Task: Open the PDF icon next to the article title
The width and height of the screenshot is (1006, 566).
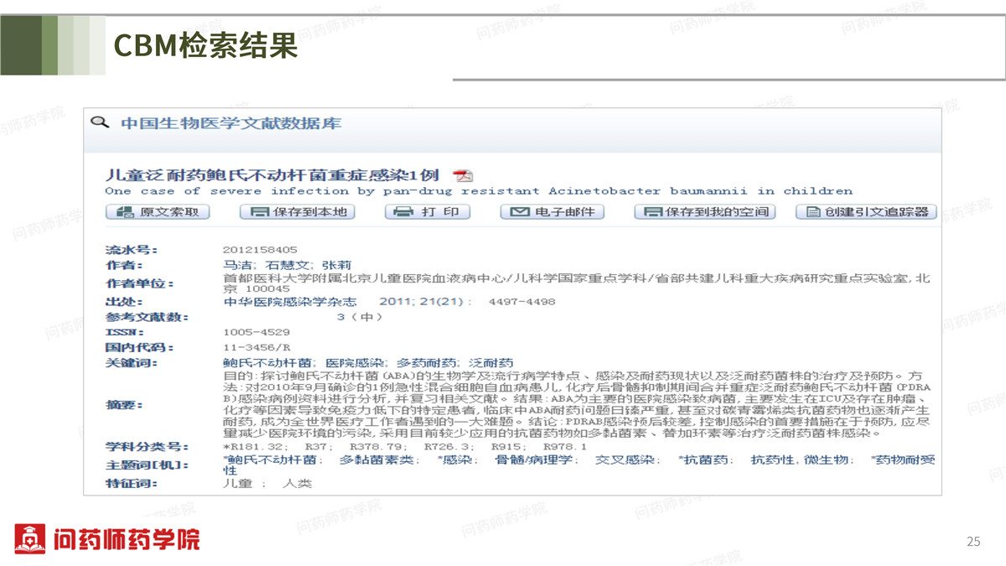Action: pos(463,175)
